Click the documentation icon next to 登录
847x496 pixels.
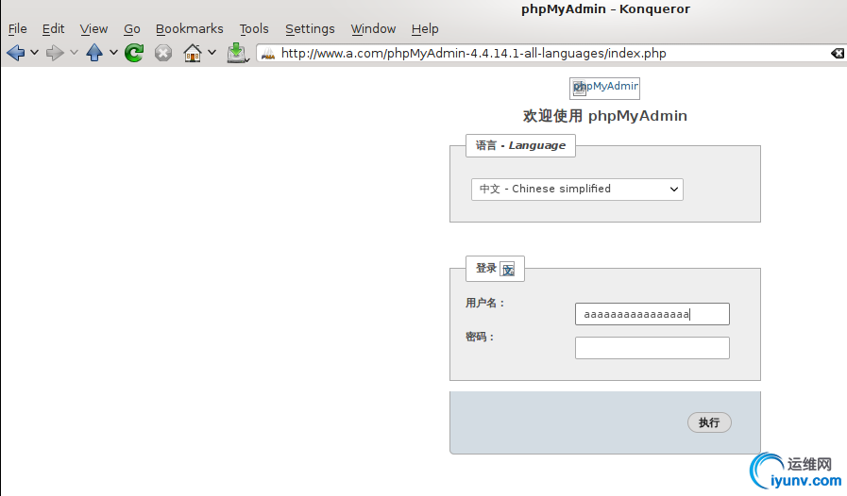(507, 270)
